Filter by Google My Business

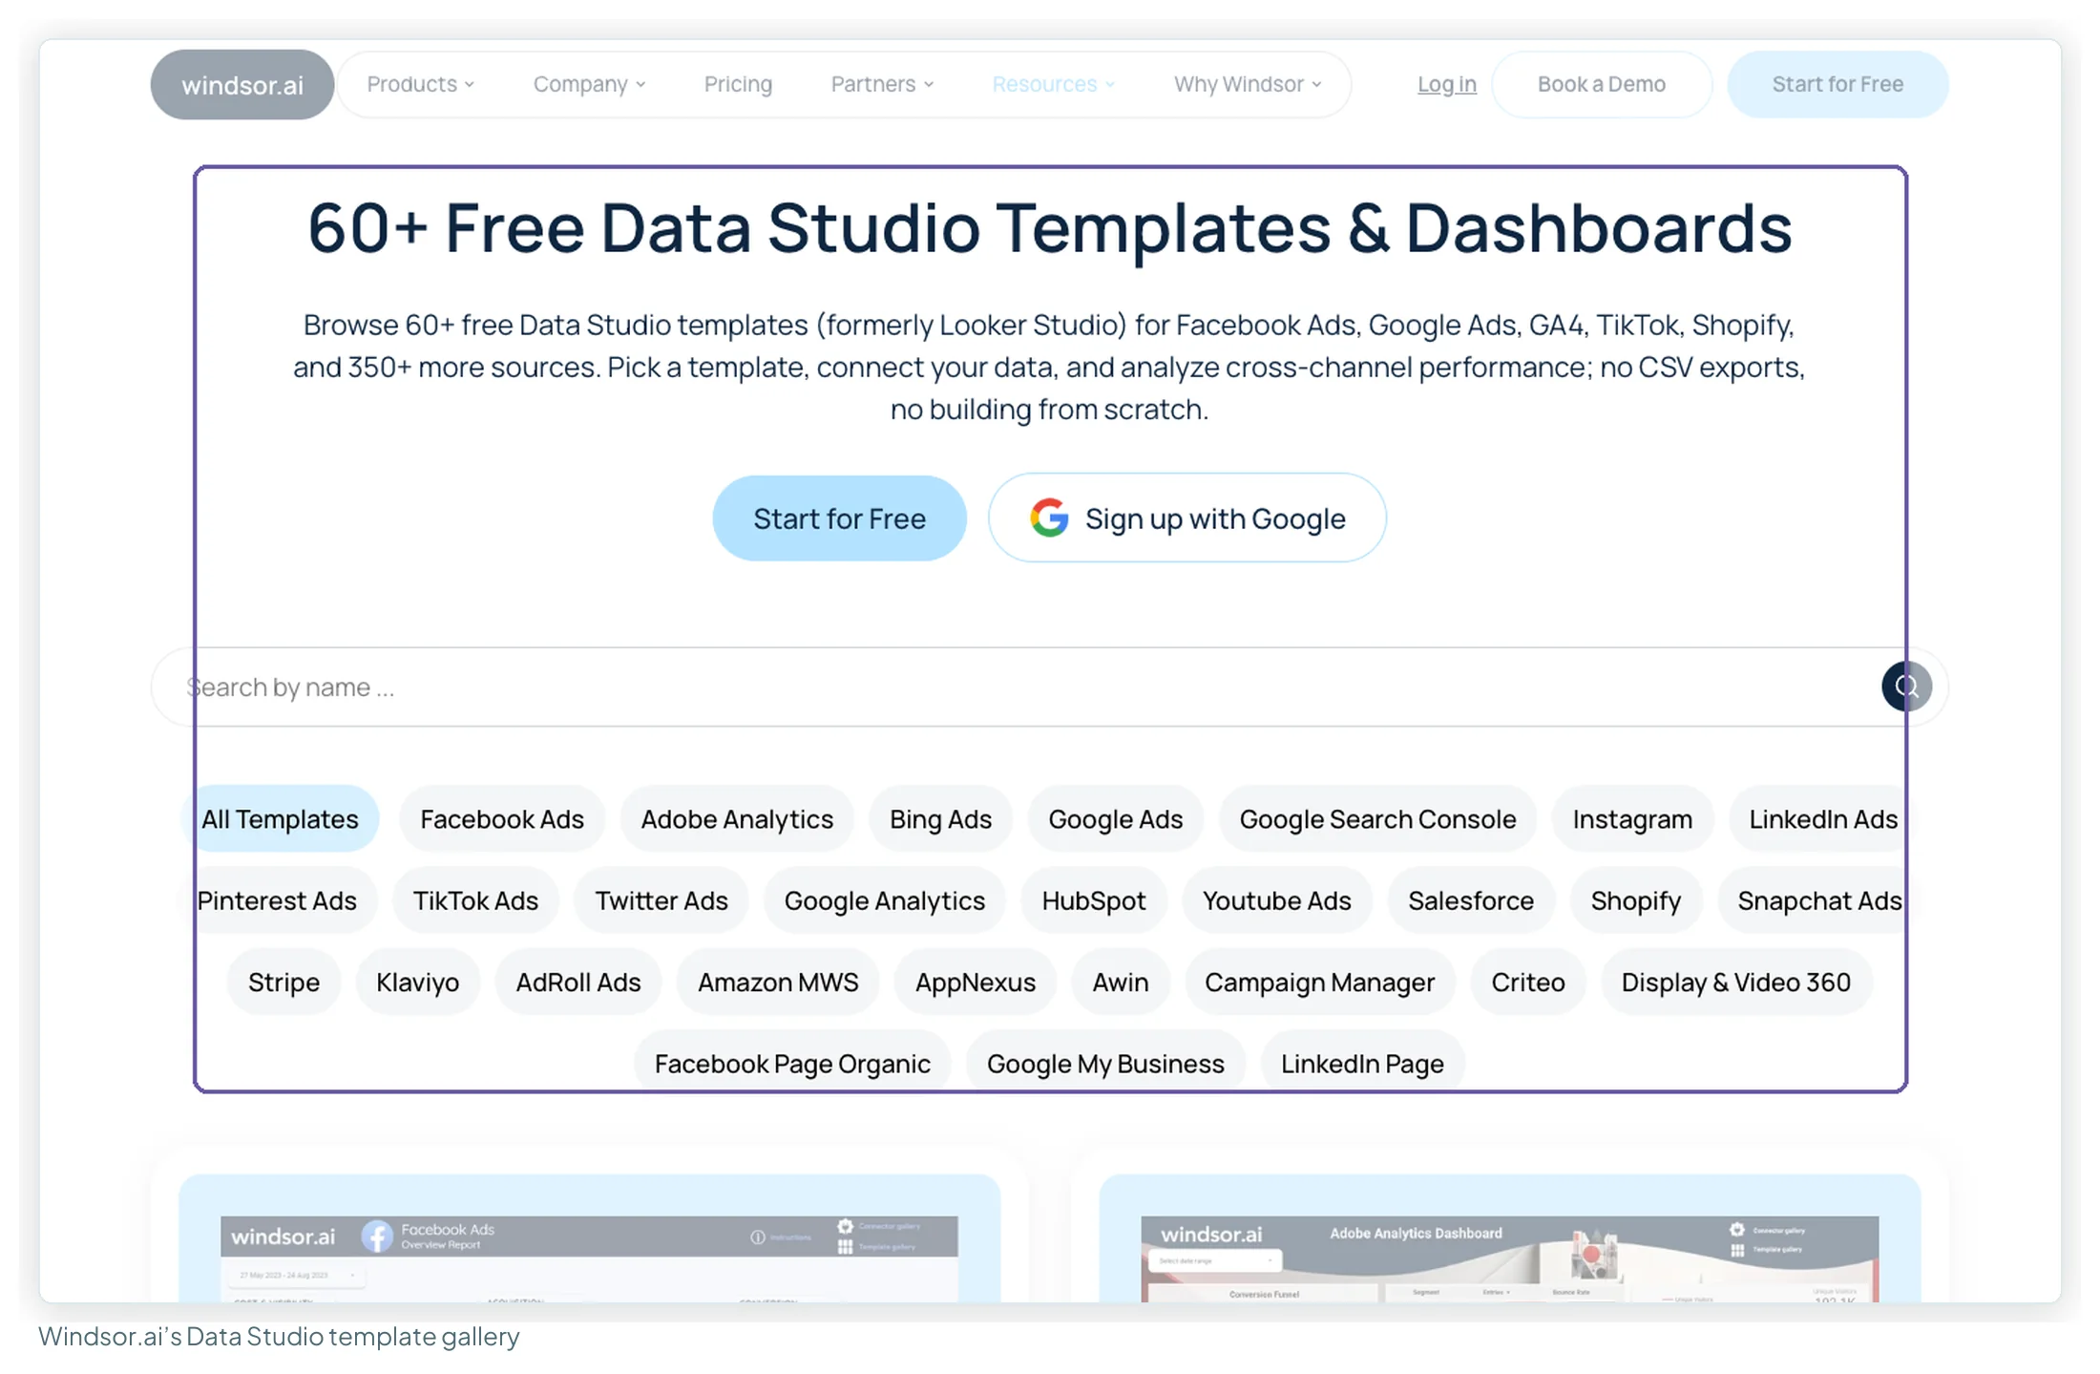(1105, 1064)
